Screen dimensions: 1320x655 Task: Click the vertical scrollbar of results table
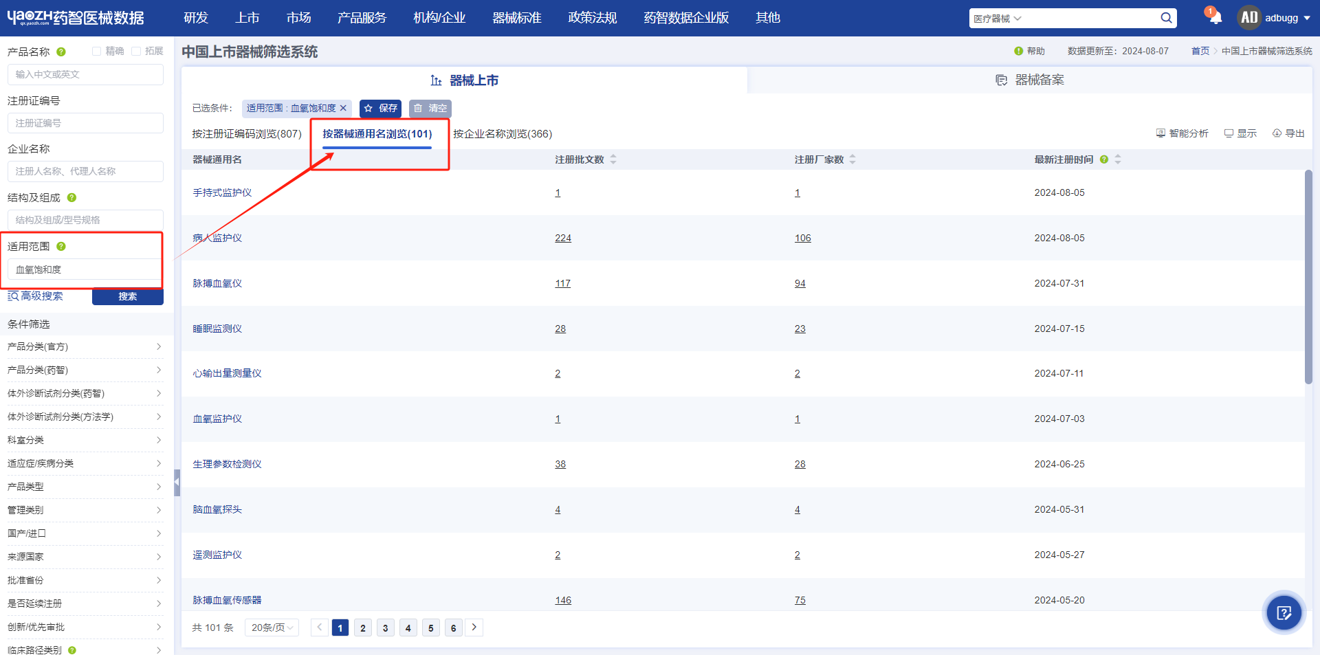1308,277
